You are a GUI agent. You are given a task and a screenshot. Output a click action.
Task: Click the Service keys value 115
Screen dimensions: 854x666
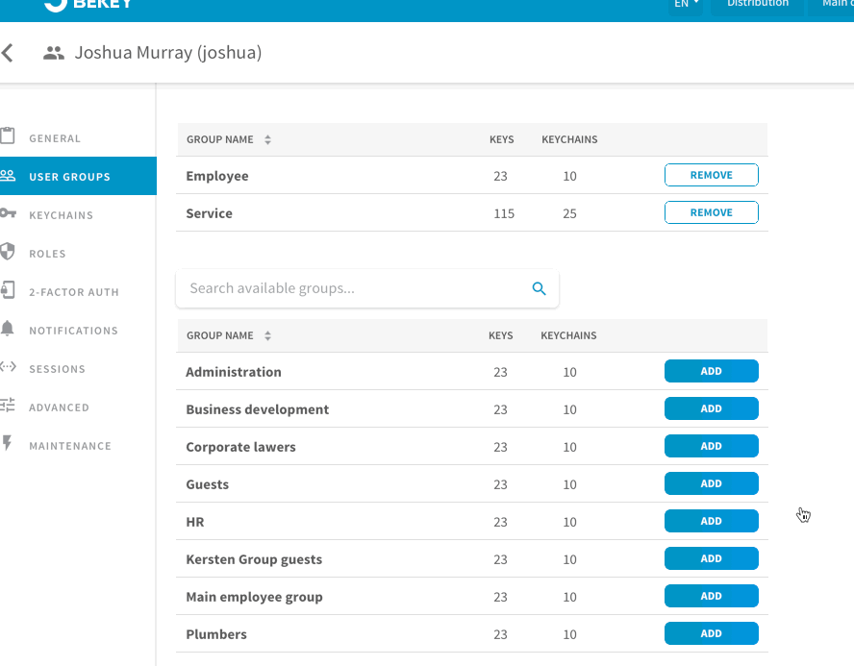pos(504,214)
